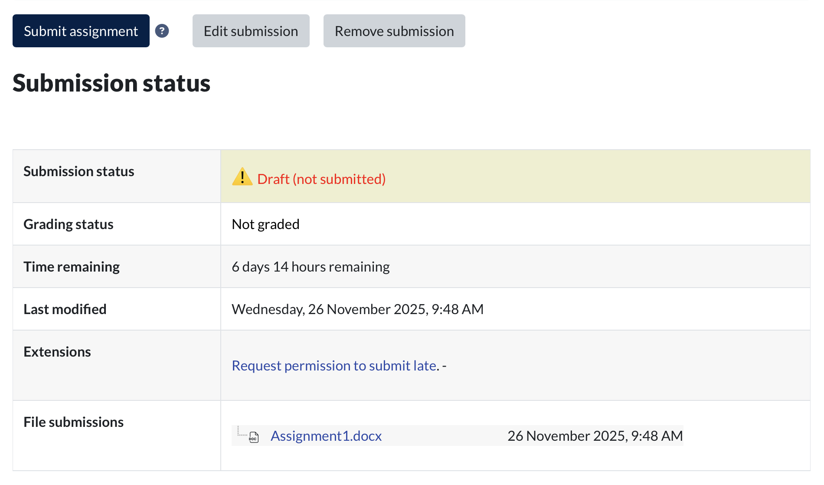Image resolution: width=824 pixels, height=485 pixels.
Task: Click the yellow warning triangle icon
Action: (242, 177)
